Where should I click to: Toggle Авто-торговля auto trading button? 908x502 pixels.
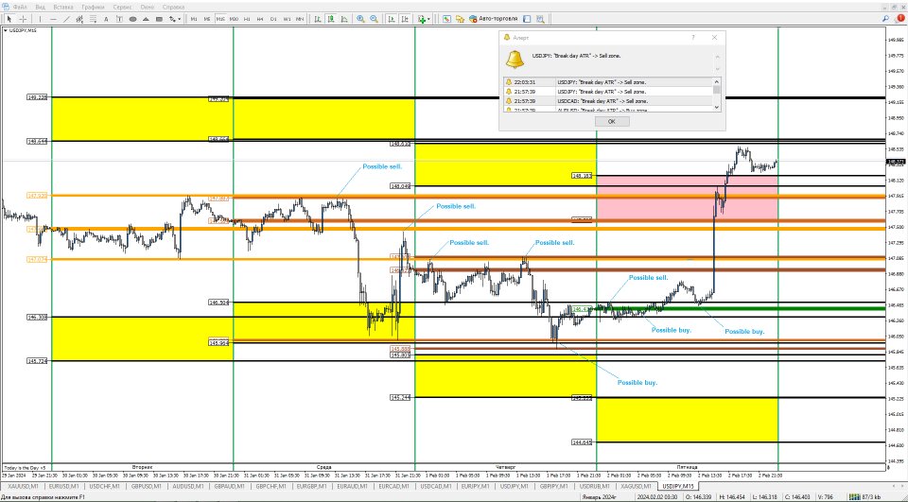pos(493,19)
